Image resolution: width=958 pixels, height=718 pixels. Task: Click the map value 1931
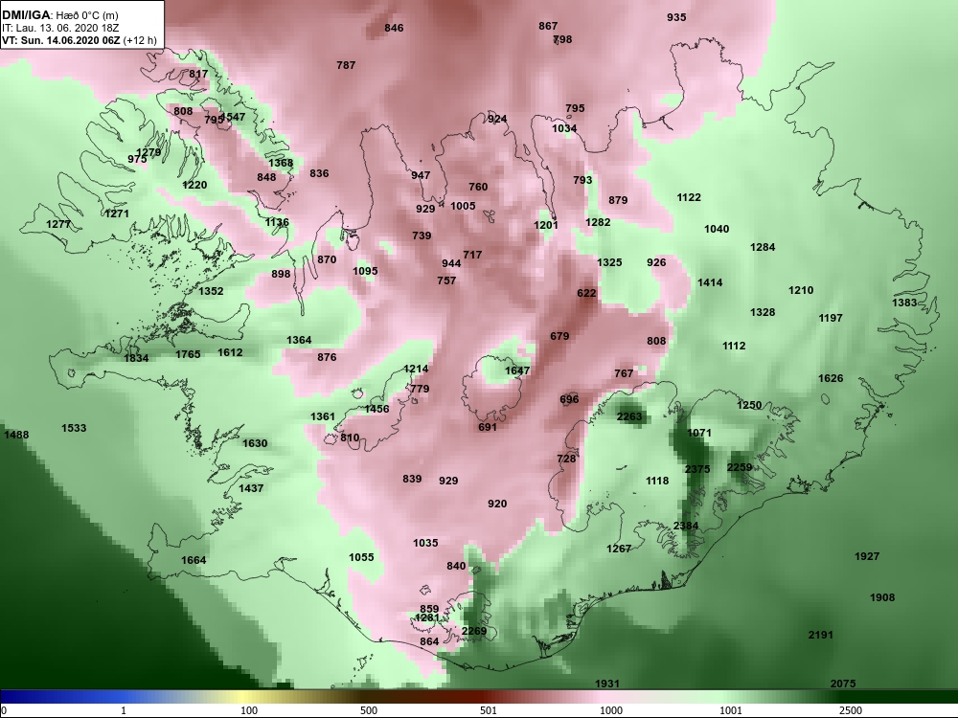[607, 684]
